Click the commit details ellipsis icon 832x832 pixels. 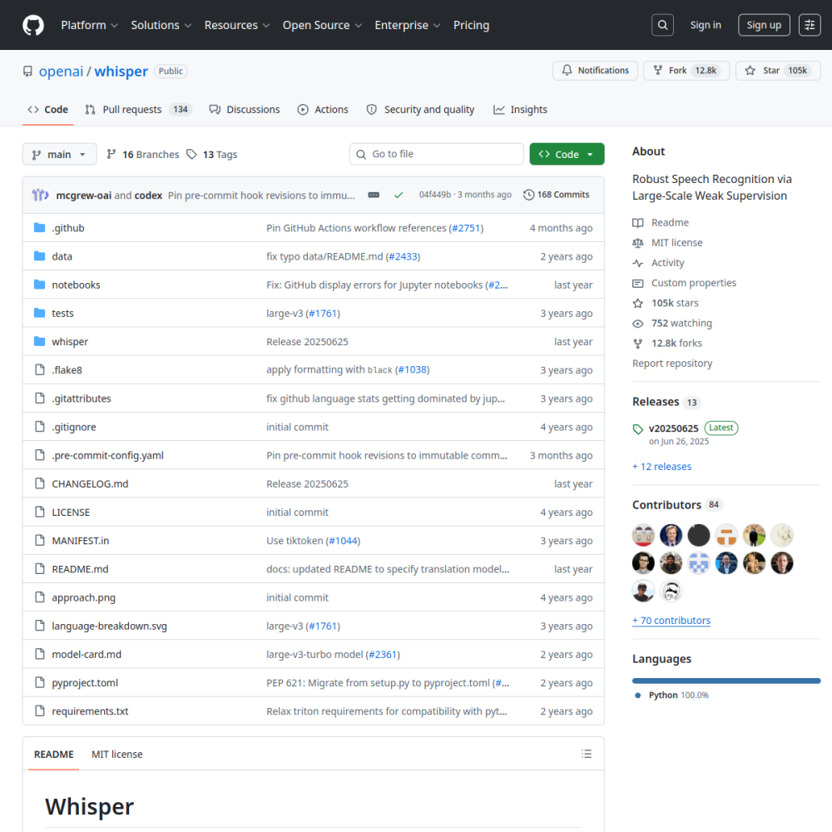(x=374, y=195)
